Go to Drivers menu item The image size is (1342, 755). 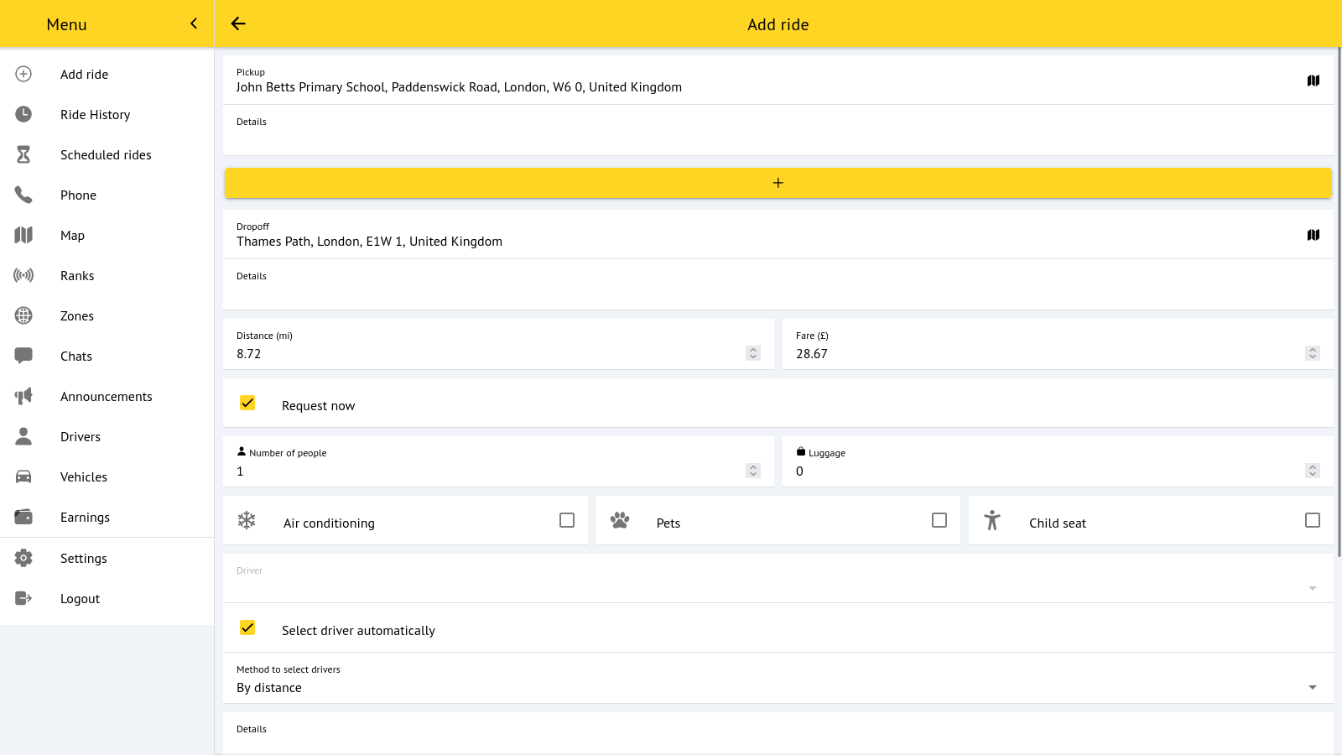point(81,437)
